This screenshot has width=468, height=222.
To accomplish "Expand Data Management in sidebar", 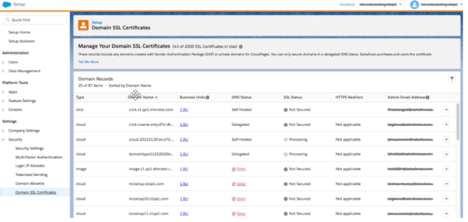I will 3,71.
